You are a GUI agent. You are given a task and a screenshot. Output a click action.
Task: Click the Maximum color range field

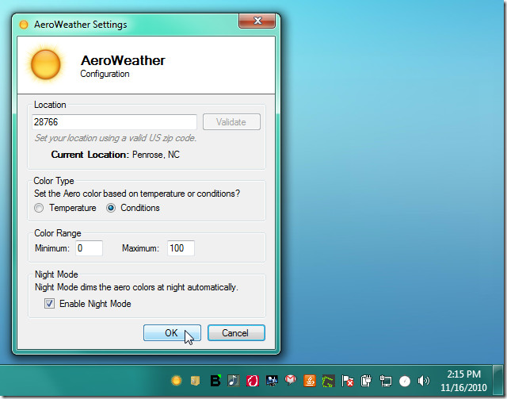181,248
